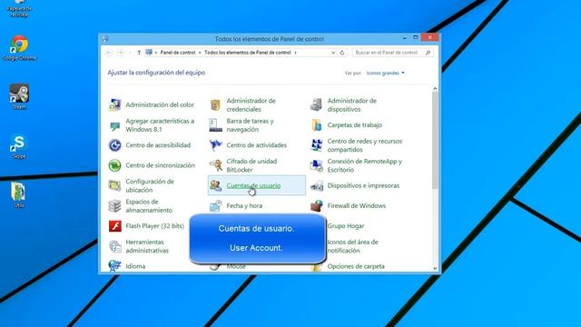Viewport: 581px width, 327px height.
Task: Open Configuración de ubicación icon
Action: [x=115, y=185]
